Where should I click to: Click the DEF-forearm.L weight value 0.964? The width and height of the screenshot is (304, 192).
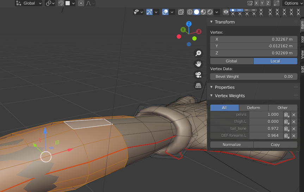point(266,136)
